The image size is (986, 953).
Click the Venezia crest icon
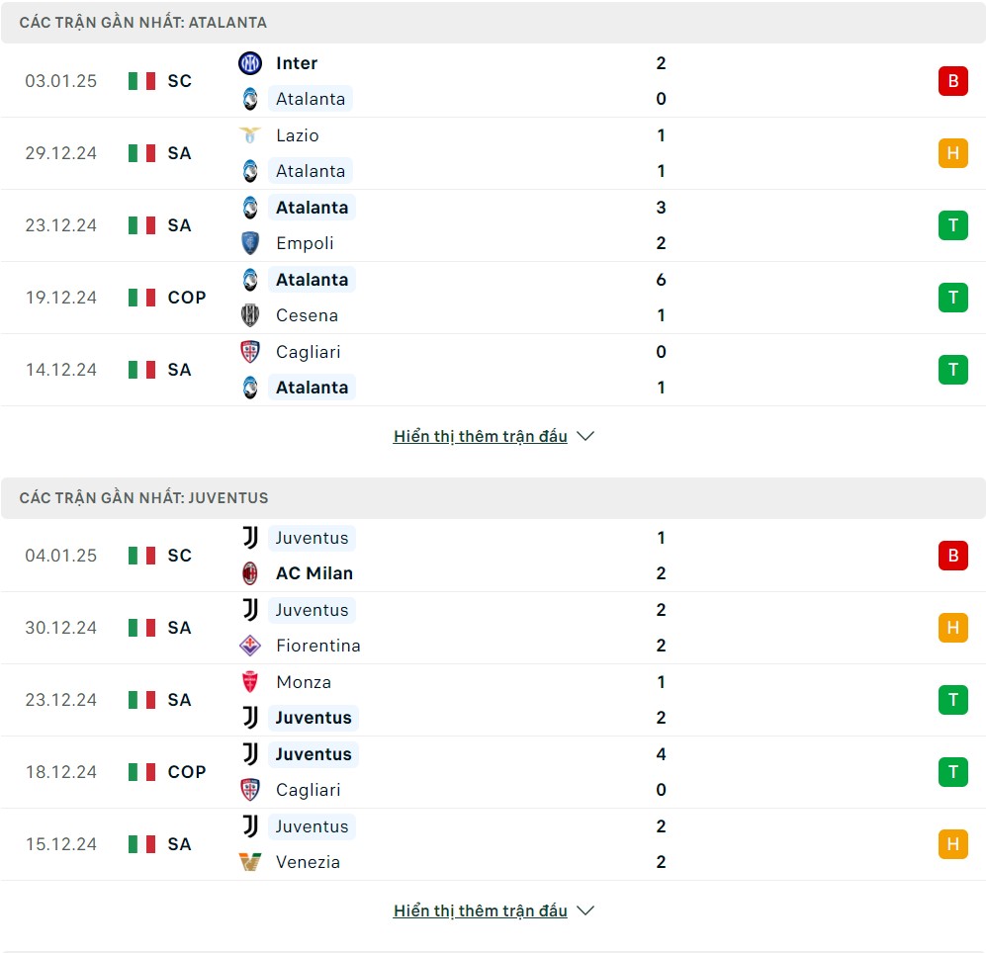[249, 862]
